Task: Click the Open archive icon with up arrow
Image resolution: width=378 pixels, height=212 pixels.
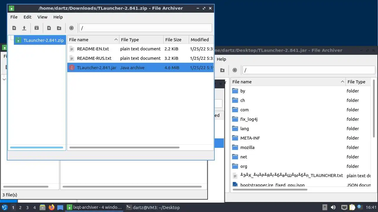Action: coord(24,28)
